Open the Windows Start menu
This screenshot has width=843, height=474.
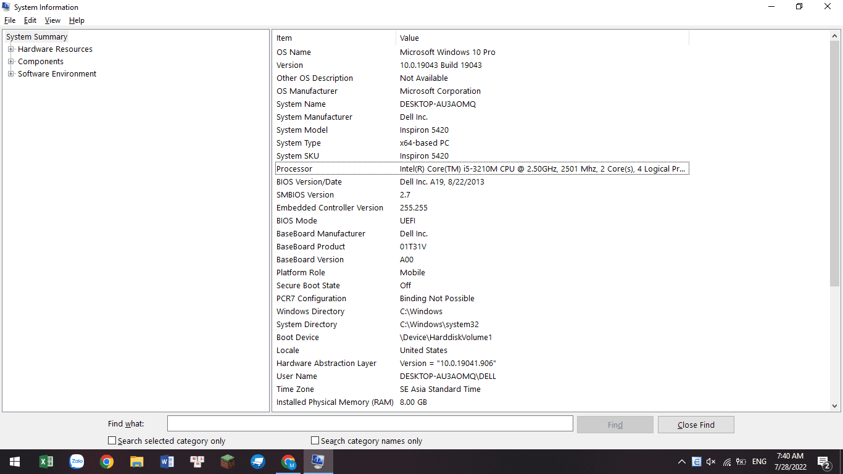coord(15,462)
